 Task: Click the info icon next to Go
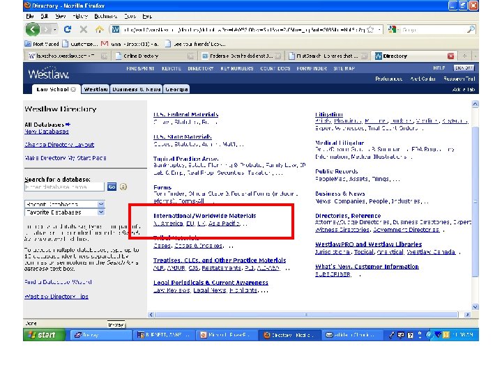pos(123,187)
